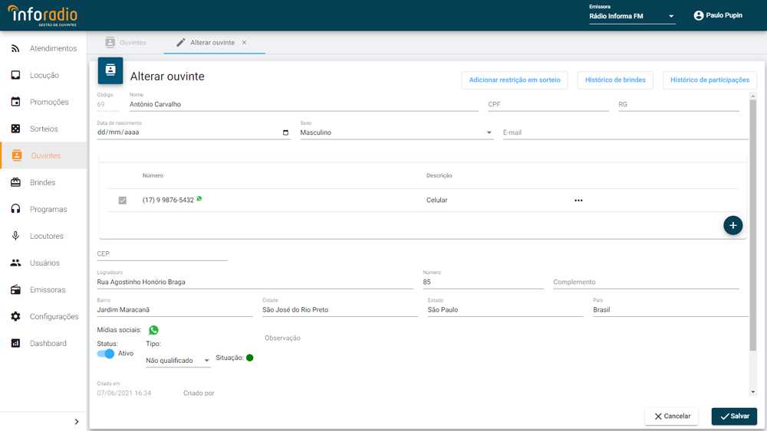
Task: Focus the CEP input field
Action: coord(162,254)
